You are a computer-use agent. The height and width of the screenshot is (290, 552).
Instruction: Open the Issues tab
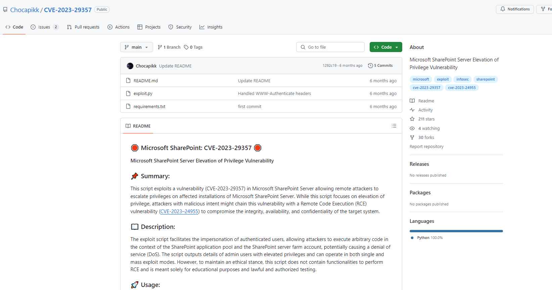coord(44,27)
